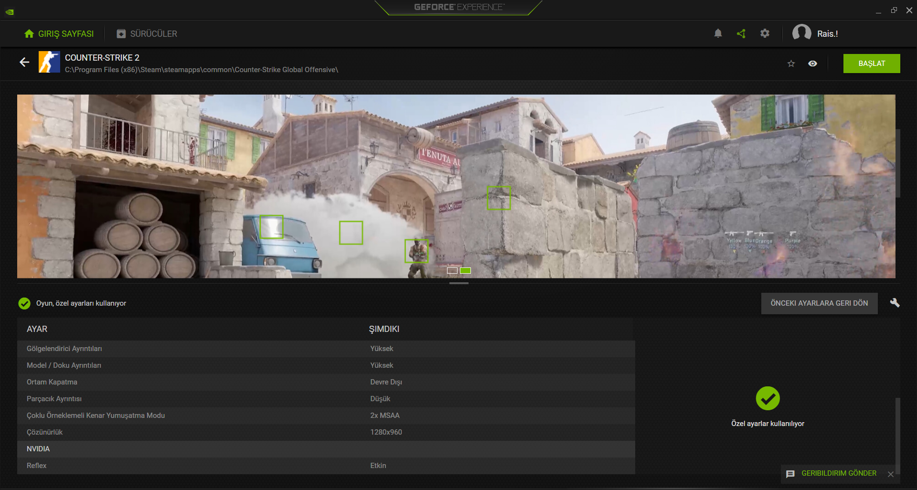Select the Reflex setting row

pyautogui.click(x=326, y=466)
